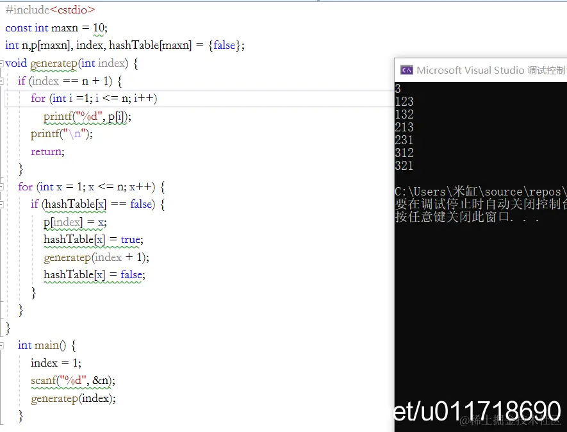
Task: Click console output line 321
Action: [x=404, y=166]
